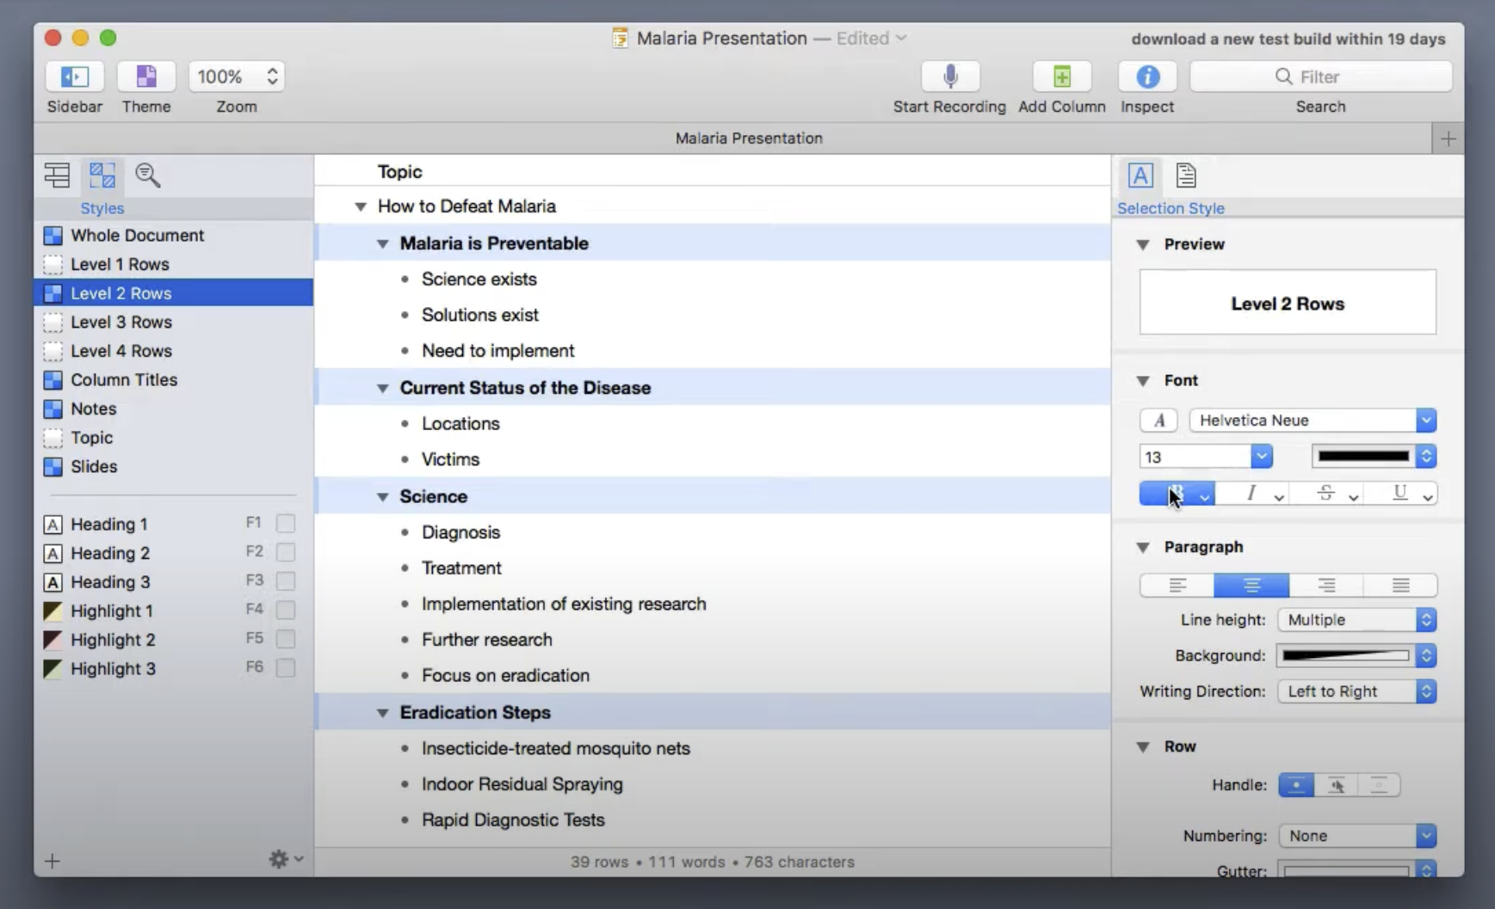Open the Writing Direction dropdown
The image size is (1495, 909).
point(1357,691)
